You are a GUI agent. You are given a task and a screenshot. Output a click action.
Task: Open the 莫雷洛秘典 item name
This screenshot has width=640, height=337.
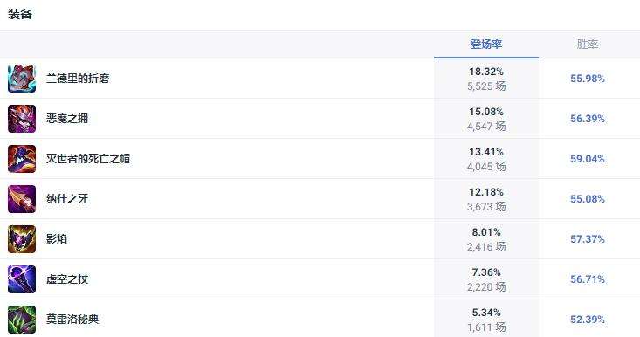72,320
